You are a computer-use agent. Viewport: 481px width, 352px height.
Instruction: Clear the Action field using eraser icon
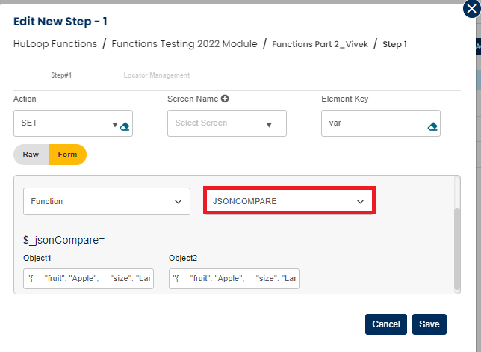coord(125,126)
